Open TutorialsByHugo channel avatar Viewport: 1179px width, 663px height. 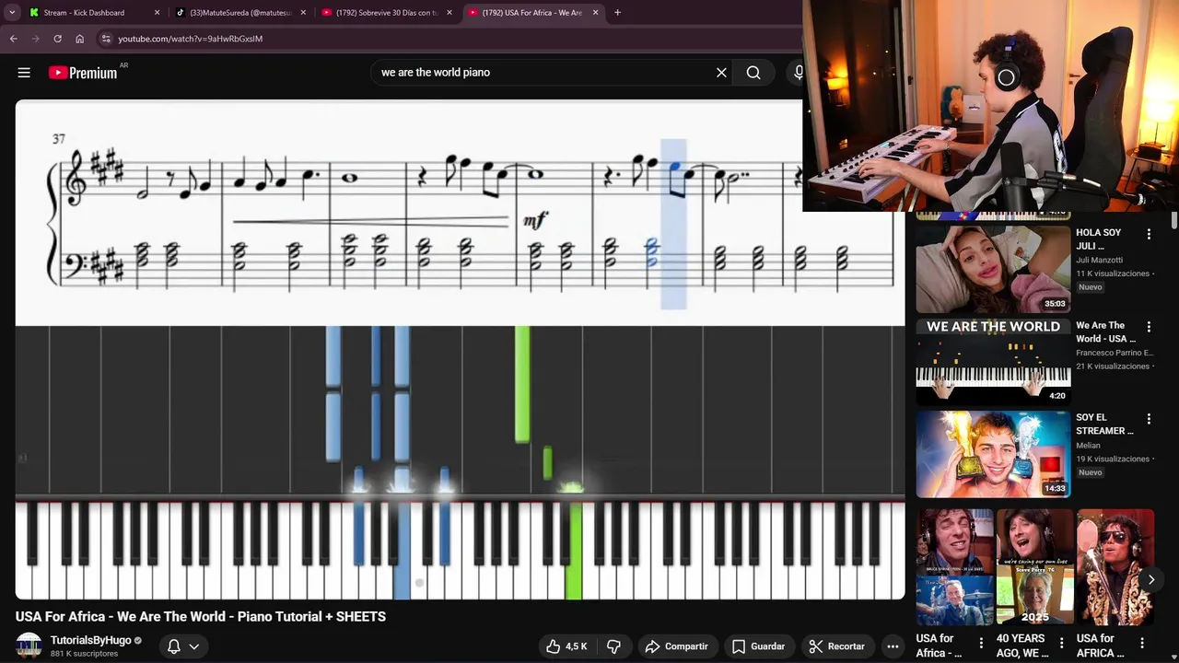point(29,646)
